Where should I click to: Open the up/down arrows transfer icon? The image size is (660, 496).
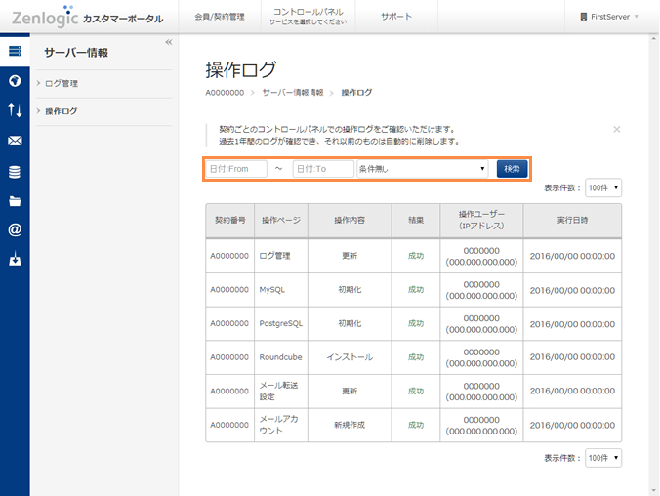pos(15,110)
